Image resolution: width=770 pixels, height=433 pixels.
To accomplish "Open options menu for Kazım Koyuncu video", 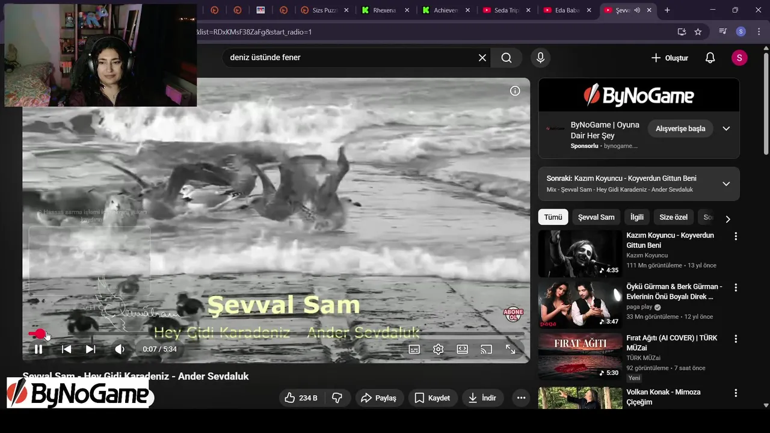I will [x=735, y=236].
